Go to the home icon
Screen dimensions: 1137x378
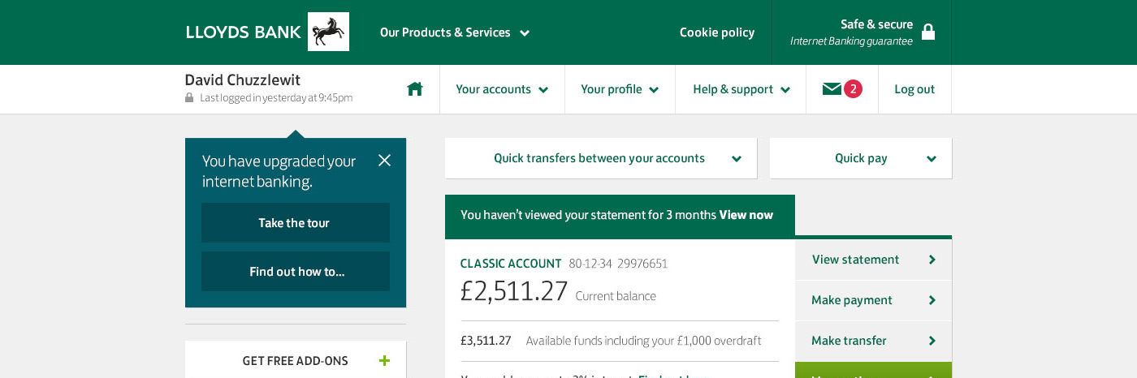[415, 89]
